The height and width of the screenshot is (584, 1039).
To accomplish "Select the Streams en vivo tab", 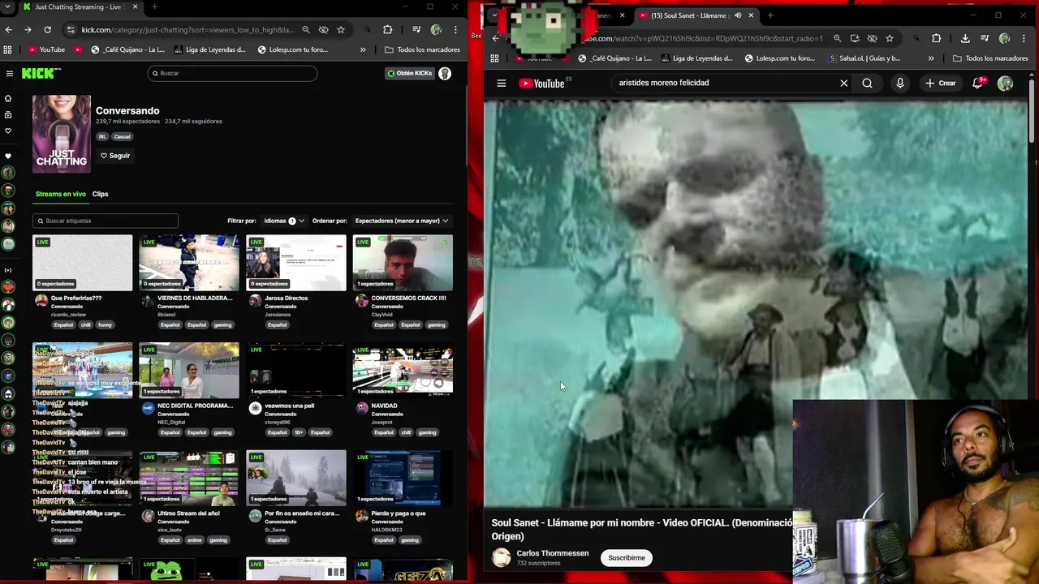I will [60, 194].
